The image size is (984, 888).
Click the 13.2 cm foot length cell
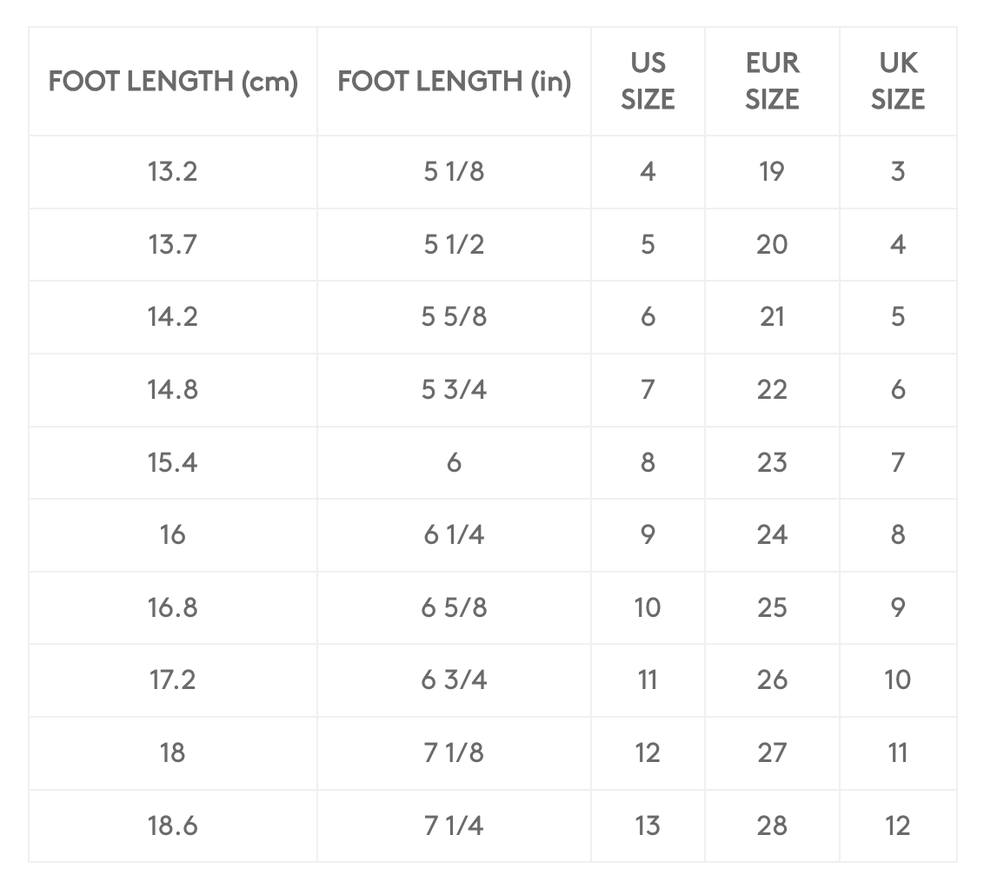click(173, 172)
